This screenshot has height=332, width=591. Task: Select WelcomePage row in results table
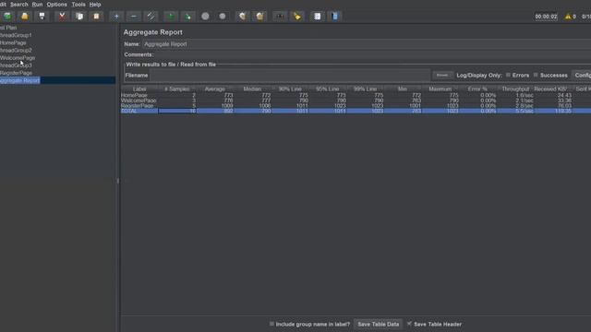coord(356,101)
